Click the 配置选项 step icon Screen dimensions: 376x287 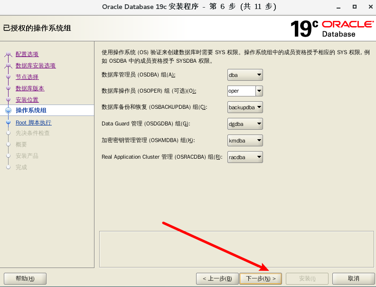pyautogui.click(x=8, y=55)
